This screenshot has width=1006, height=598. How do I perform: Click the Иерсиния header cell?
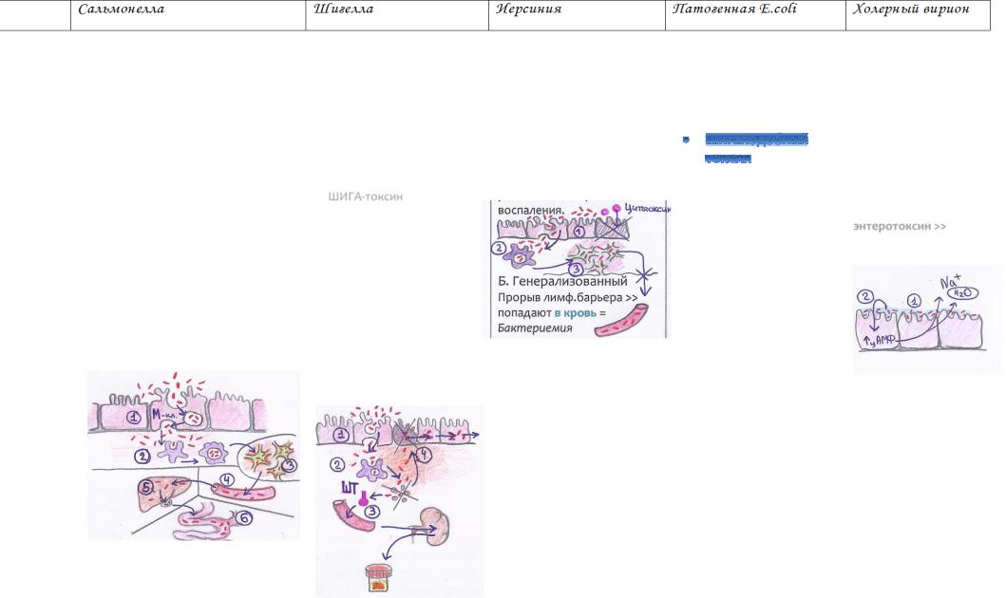point(577,15)
